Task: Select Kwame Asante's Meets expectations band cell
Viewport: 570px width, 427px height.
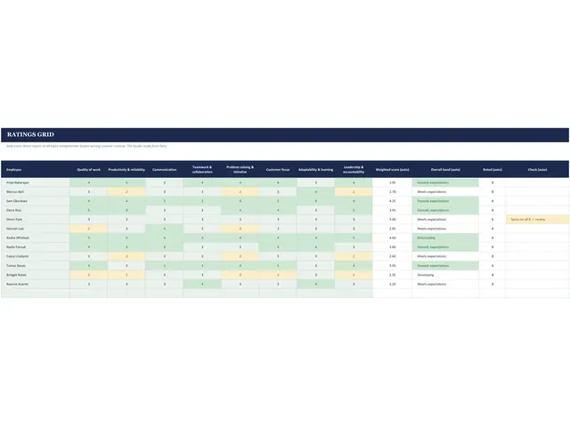Action: tap(445, 285)
